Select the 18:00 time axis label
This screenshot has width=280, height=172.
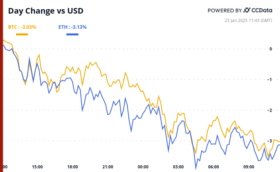72,167
